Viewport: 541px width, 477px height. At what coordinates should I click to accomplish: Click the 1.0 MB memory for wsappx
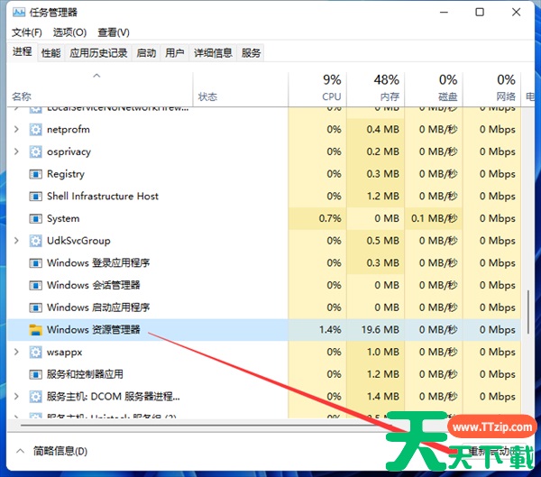383,352
